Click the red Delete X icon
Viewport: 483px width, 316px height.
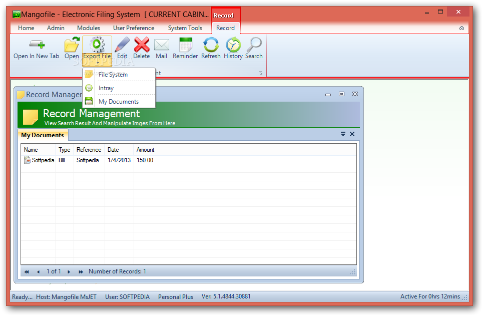pyautogui.click(x=142, y=45)
